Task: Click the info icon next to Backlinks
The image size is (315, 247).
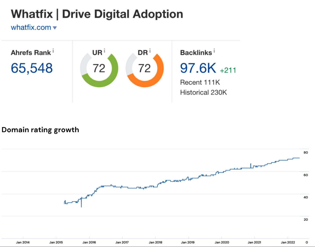Action: coord(214,51)
